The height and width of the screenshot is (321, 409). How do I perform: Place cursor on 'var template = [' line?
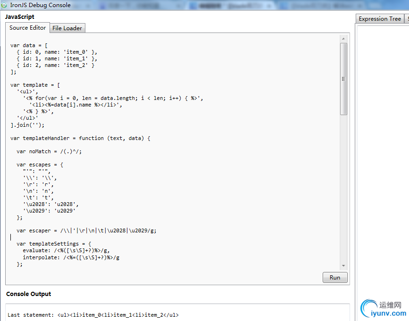35,85
